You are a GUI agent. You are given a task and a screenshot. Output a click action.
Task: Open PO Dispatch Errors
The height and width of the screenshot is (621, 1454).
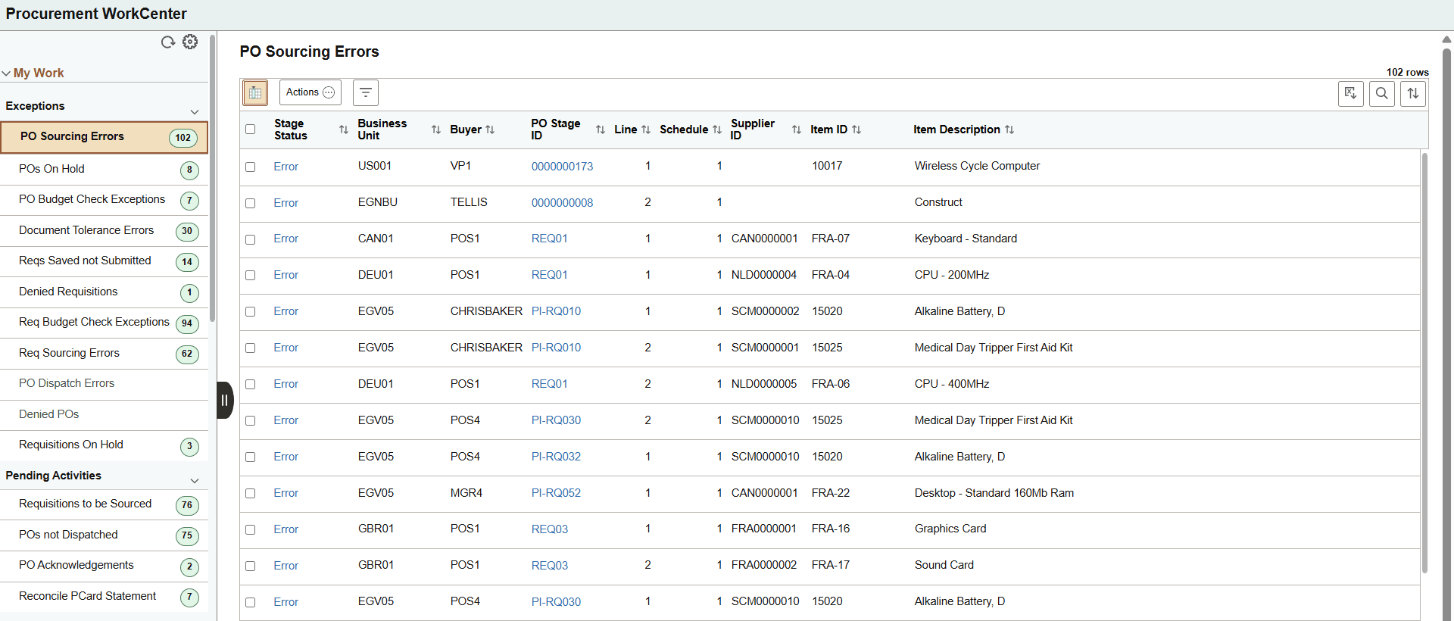point(104,384)
